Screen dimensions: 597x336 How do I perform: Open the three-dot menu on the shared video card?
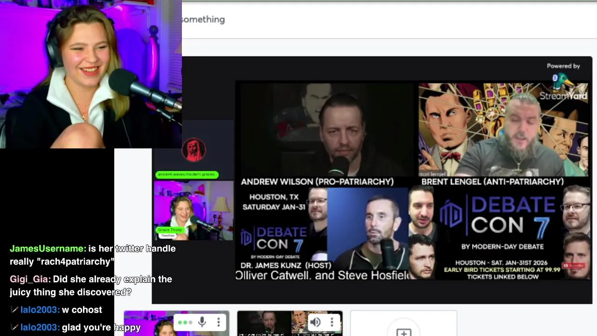point(332,322)
